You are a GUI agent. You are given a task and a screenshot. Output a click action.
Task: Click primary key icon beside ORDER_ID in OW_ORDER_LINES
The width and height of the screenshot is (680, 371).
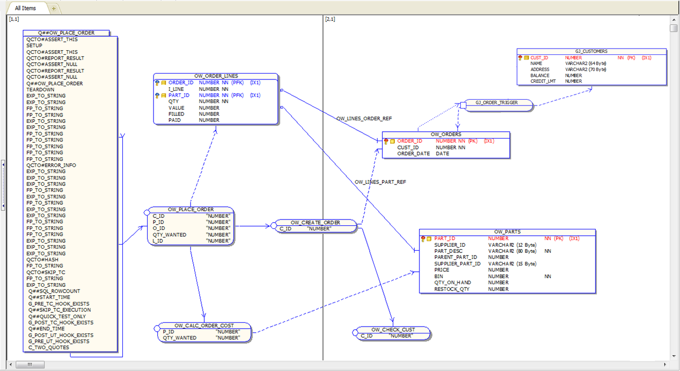[x=157, y=83]
